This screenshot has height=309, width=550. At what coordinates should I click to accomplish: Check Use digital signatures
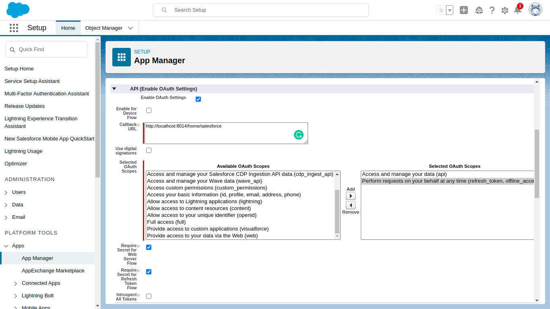click(x=149, y=150)
